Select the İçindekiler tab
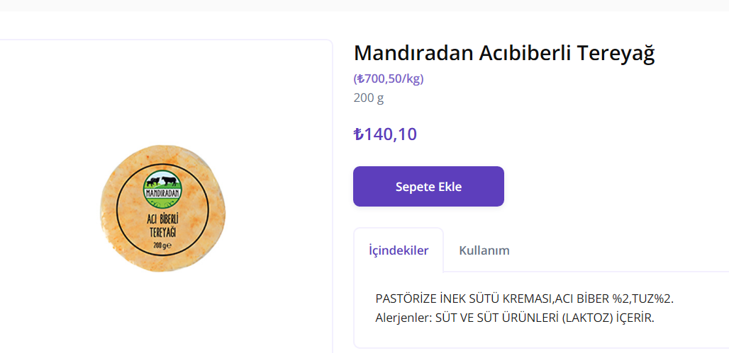Image resolution: width=729 pixels, height=353 pixels. tap(399, 250)
